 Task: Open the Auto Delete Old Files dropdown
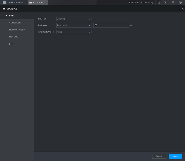click(74, 32)
